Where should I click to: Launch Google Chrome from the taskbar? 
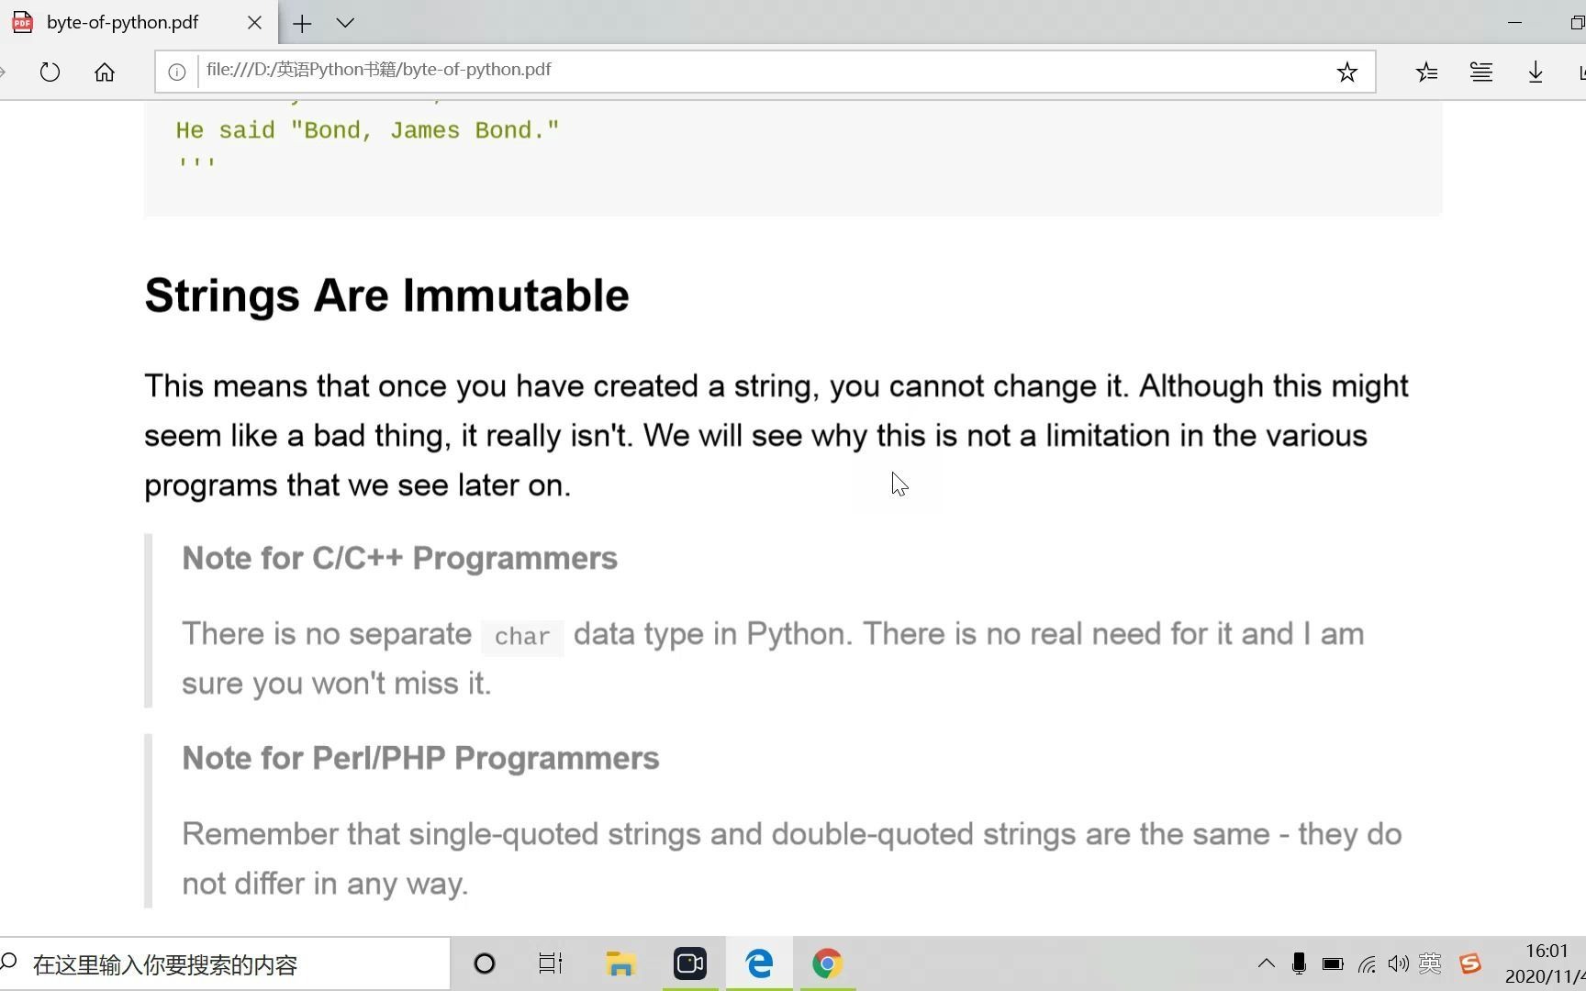pyautogui.click(x=826, y=963)
